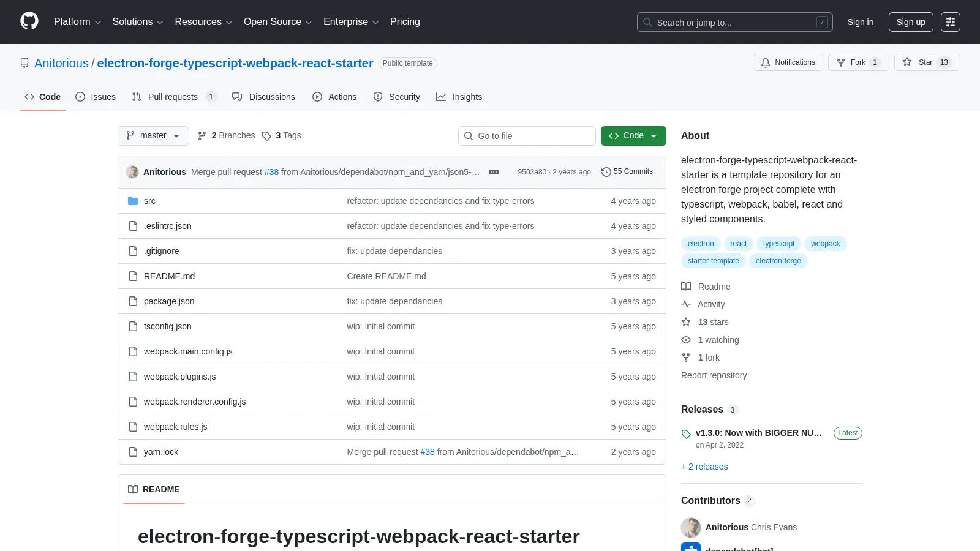Click the eye icon next to 1 watching
The image size is (980, 551).
pyautogui.click(x=686, y=340)
